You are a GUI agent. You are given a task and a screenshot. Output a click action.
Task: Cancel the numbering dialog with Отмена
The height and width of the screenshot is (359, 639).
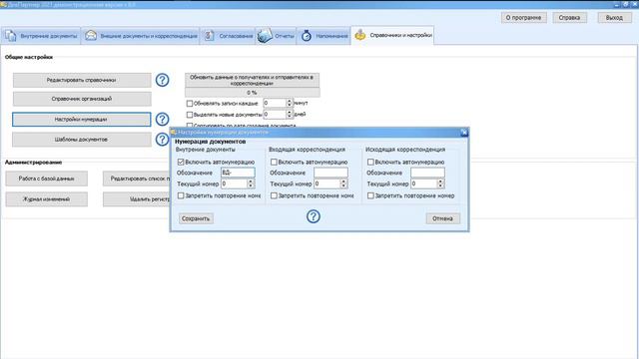pos(443,218)
